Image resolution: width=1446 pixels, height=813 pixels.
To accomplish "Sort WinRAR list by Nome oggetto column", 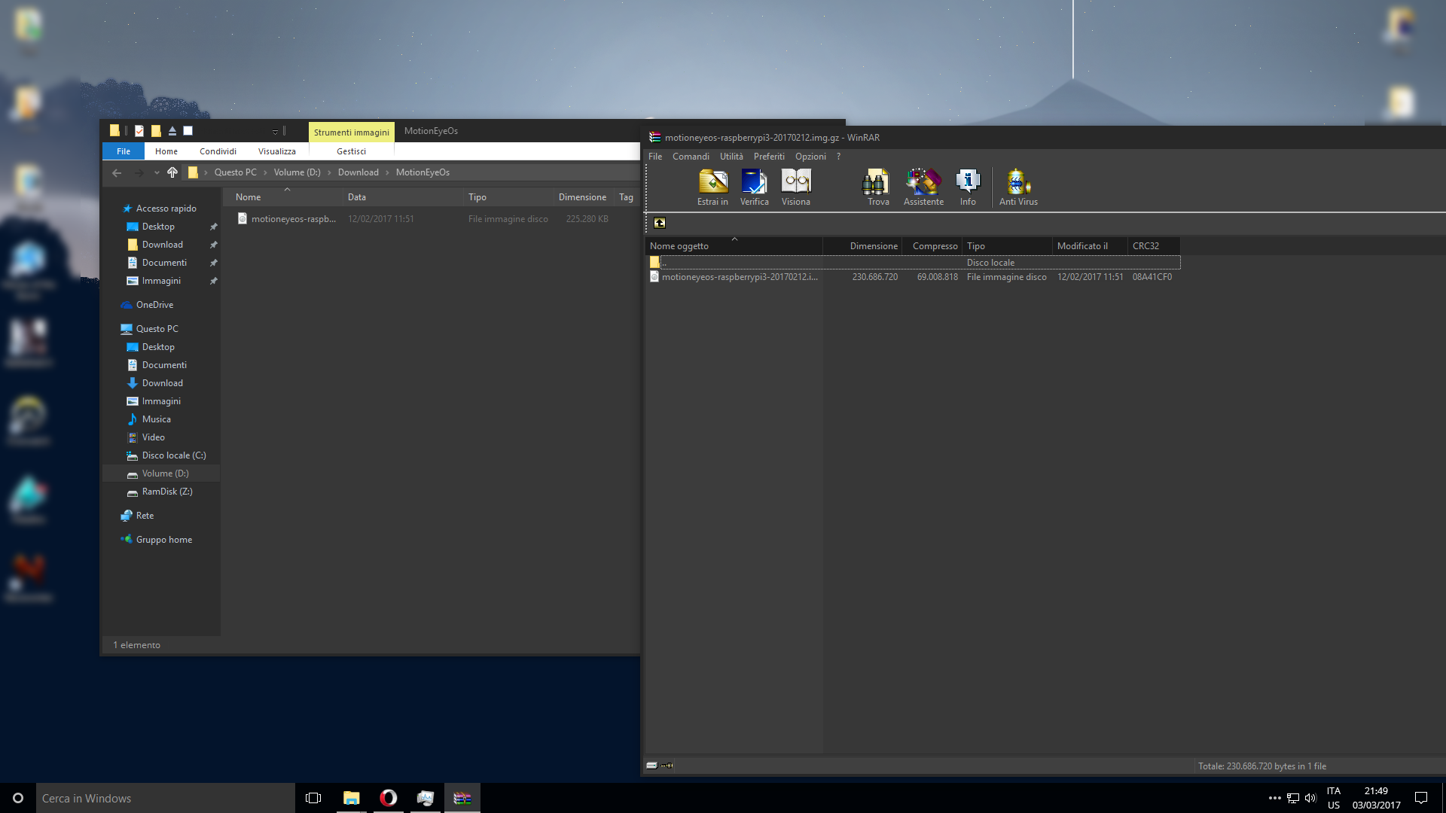I will [734, 246].
